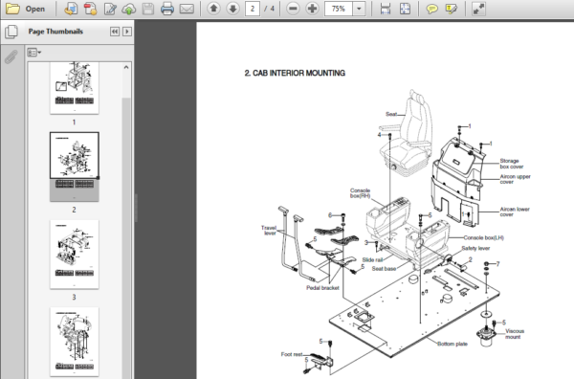Image resolution: width=574 pixels, height=379 pixels.
Task: Click the Create PDF icon in toolbar
Action: (x=90, y=9)
